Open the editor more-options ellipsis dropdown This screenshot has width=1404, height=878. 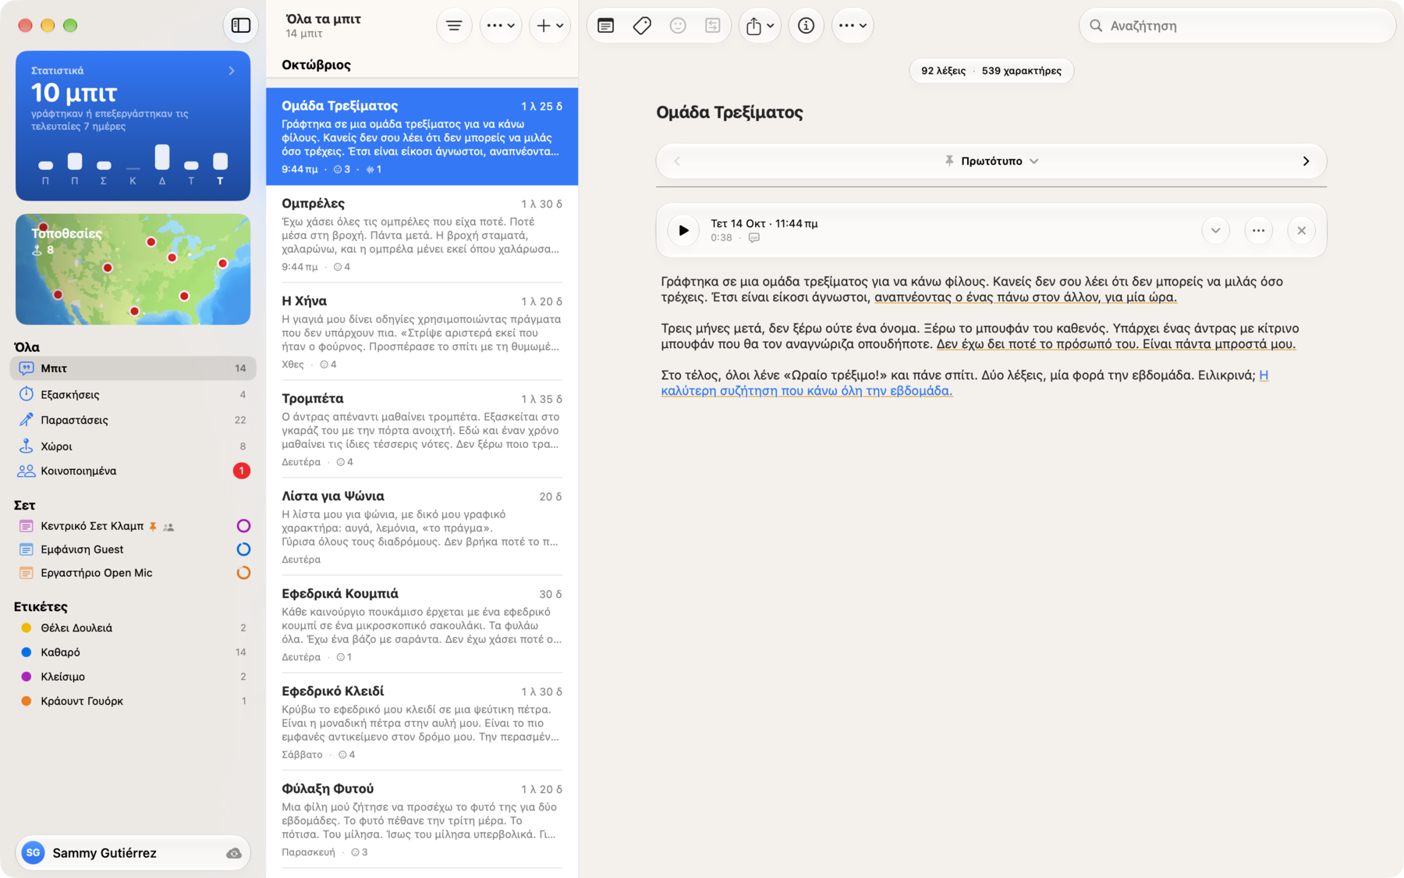pyautogui.click(x=853, y=26)
